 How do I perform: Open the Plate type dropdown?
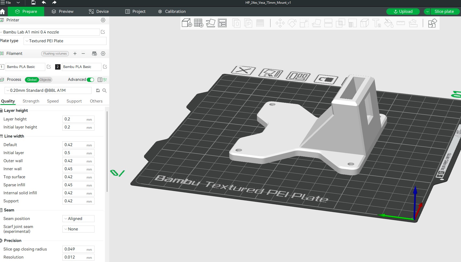65,41
